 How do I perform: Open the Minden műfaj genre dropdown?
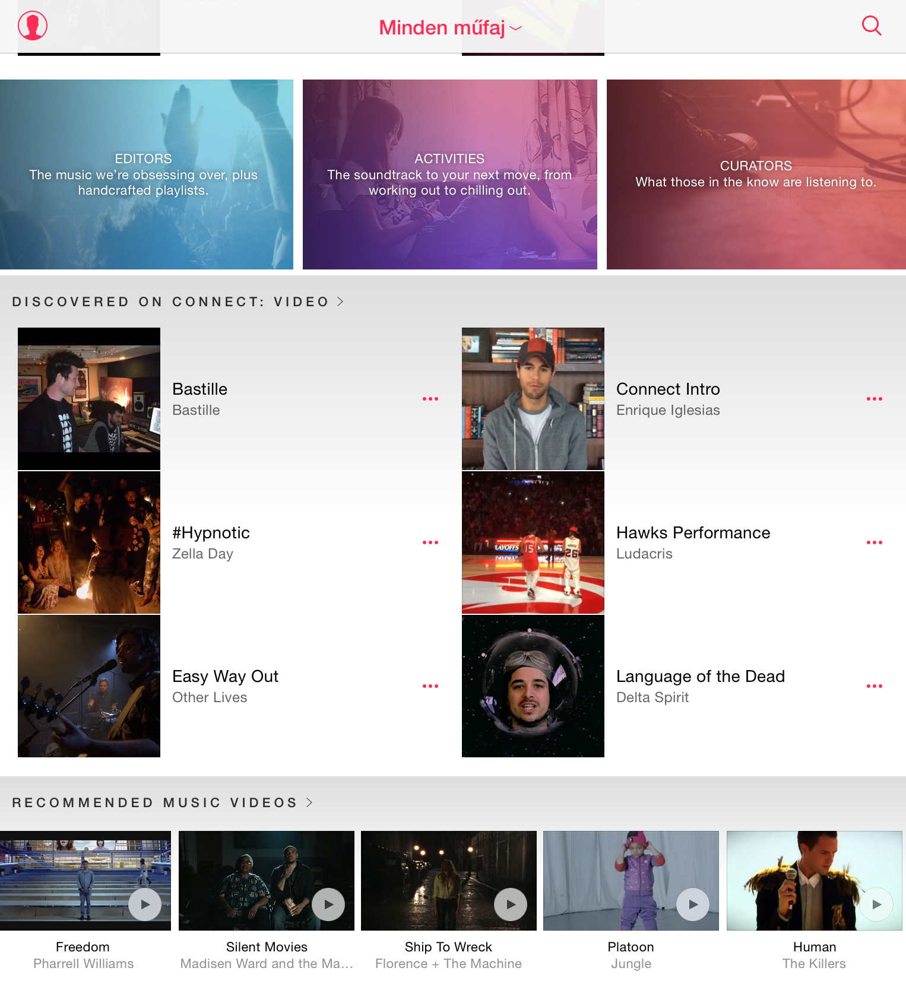[x=450, y=27]
